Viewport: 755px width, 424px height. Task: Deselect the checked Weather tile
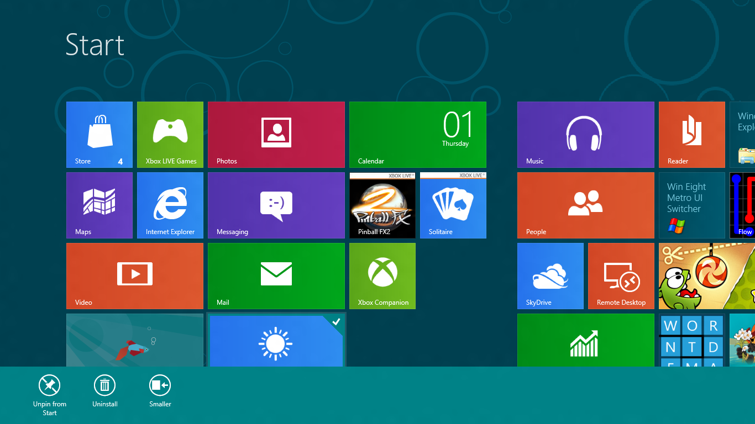276,341
